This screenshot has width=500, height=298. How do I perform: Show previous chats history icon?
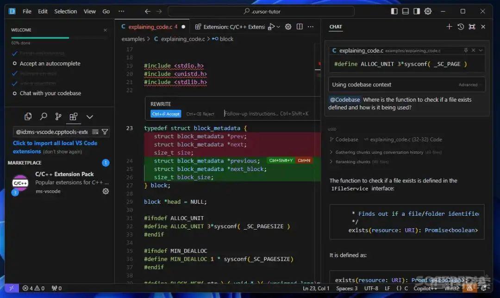pyautogui.click(x=461, y=27)
